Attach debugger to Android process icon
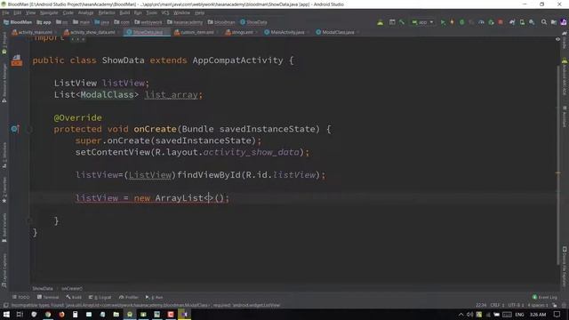Viewport: 569px width, 320px height. tap(491, 22)
